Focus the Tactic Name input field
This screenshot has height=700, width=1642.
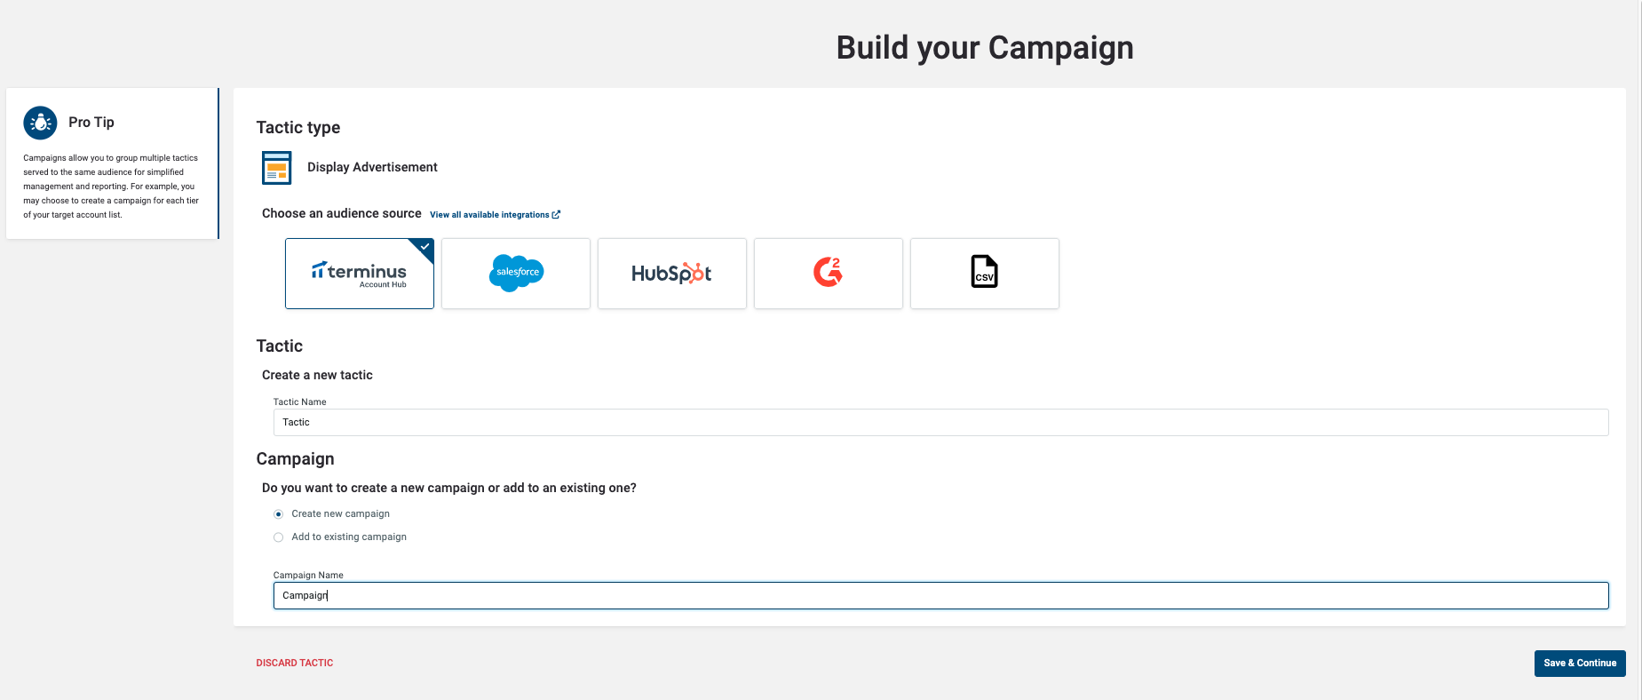coord(940,423)
